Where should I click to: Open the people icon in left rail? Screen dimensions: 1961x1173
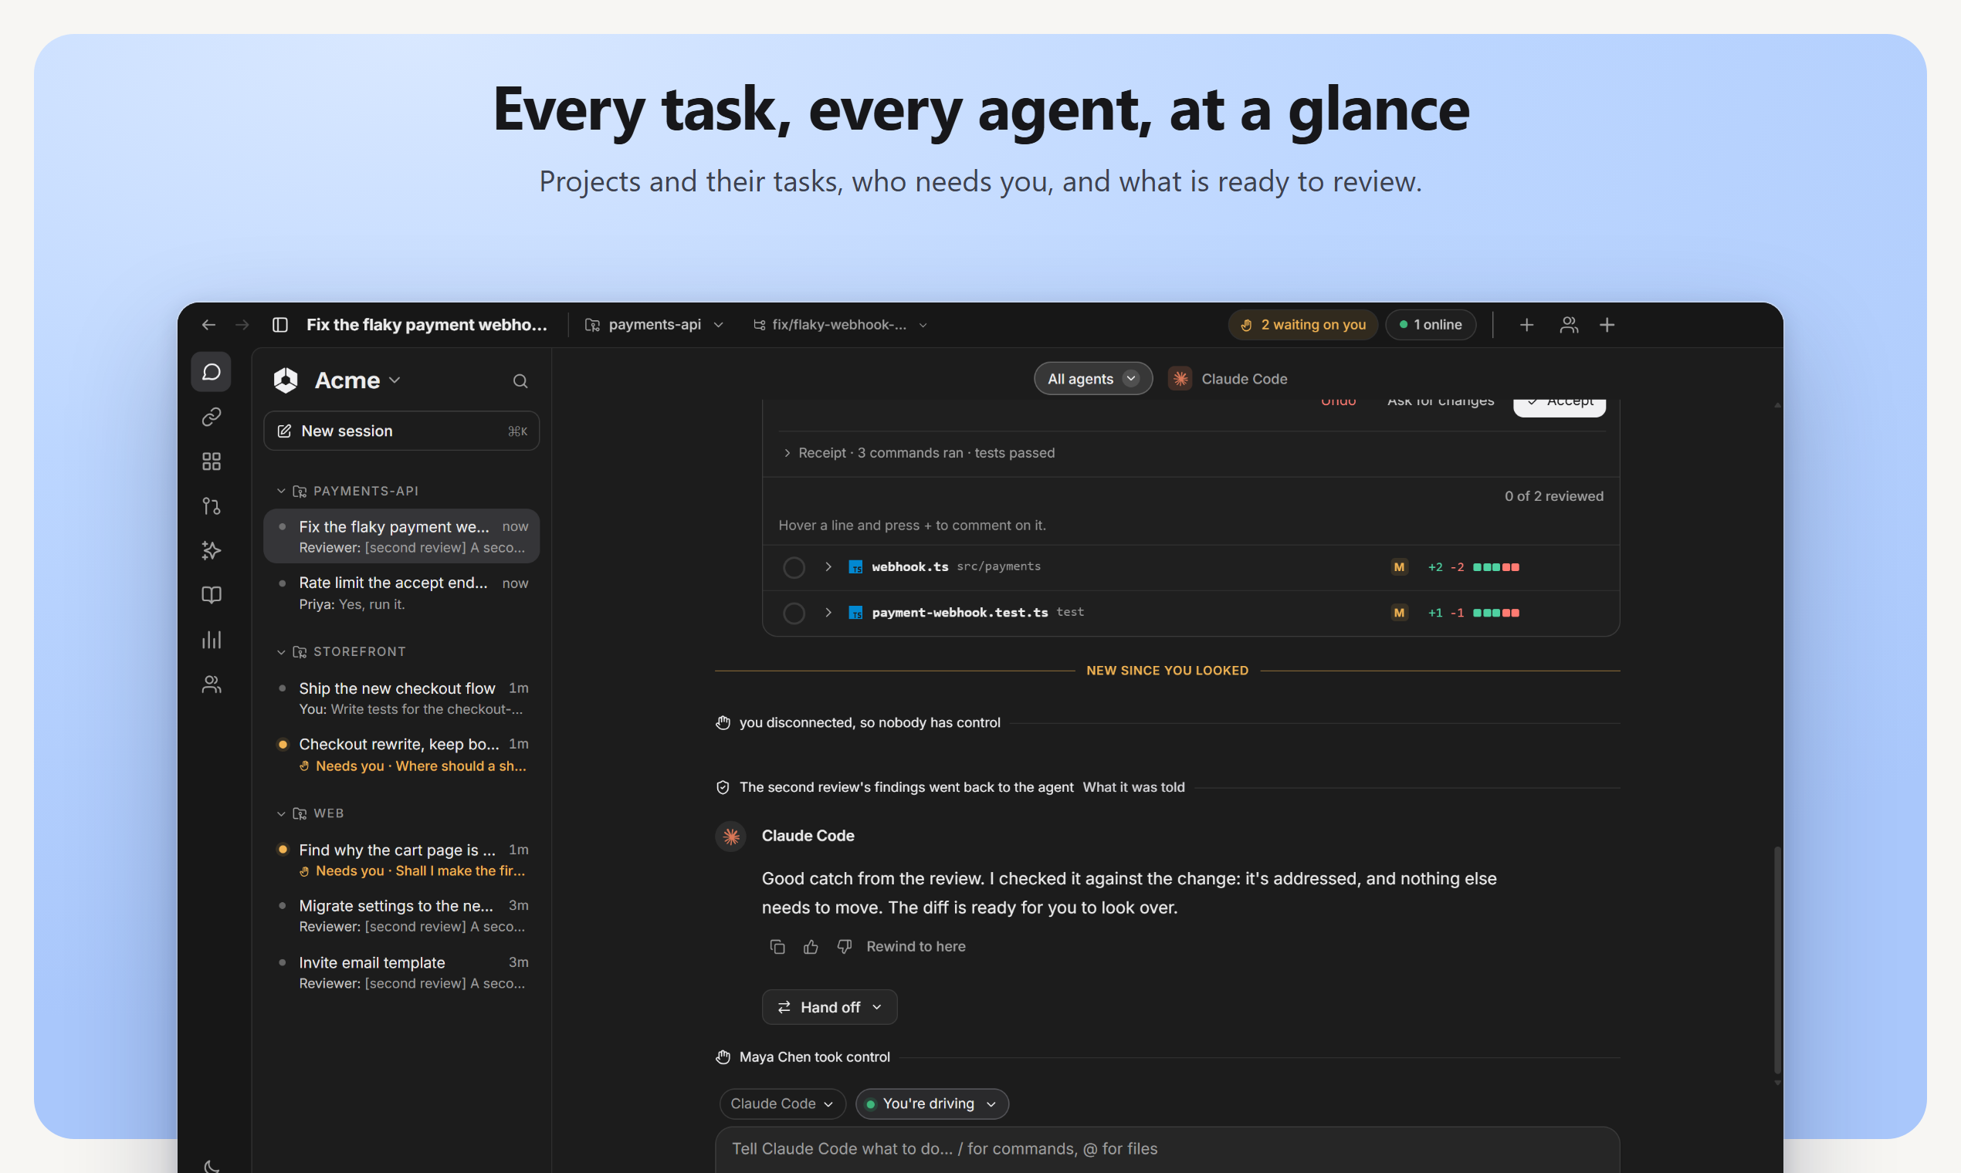(211, 685)
